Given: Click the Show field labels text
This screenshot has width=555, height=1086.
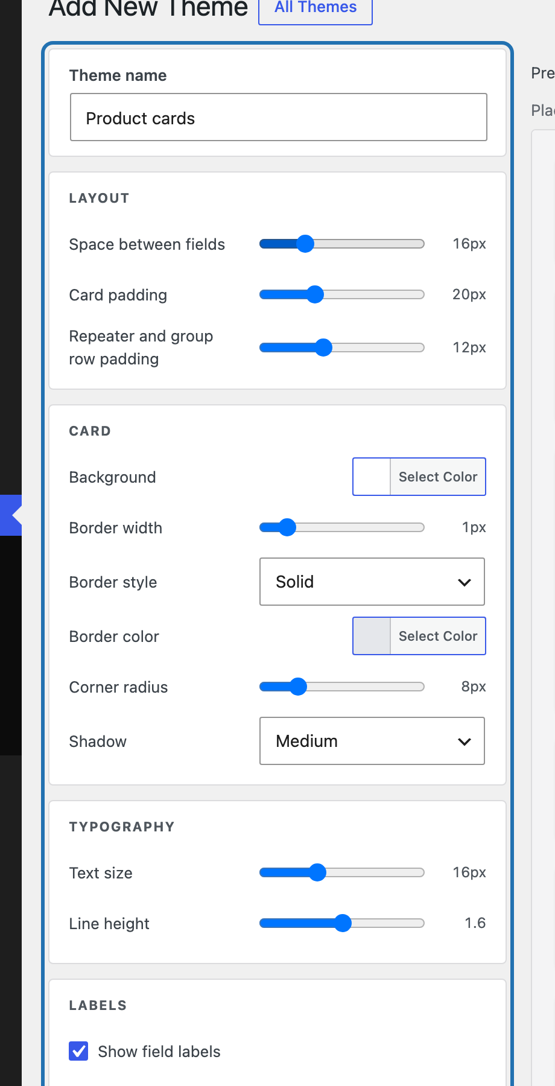Looking at the screenshot, I should [159, 1052].
